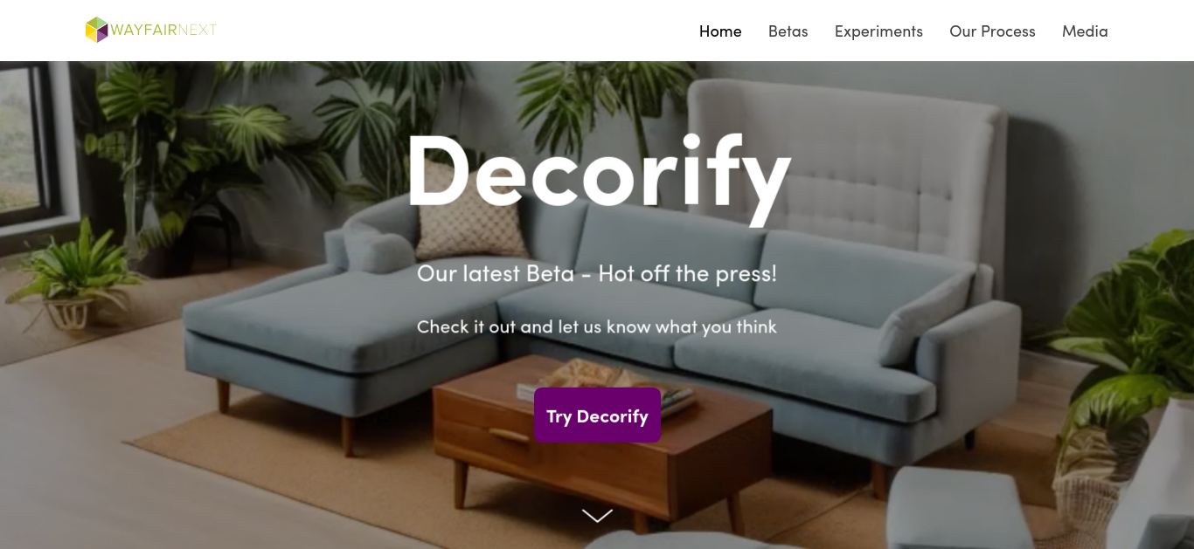Click the 'Our latest Beta' tagline text
This screenshot has width=1194, height=549.
tap(597, 273)
